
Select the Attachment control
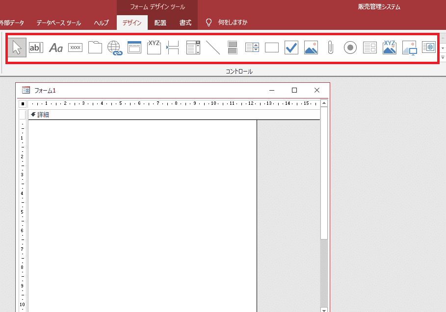click(x=331, y=48)
